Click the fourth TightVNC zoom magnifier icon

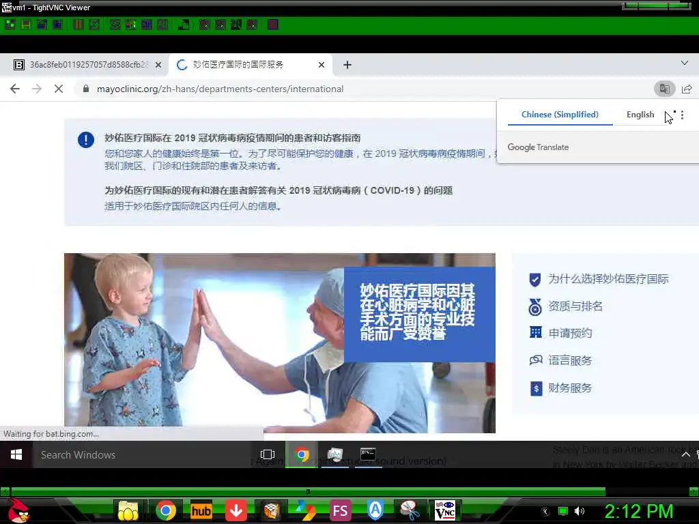[252, 25]
